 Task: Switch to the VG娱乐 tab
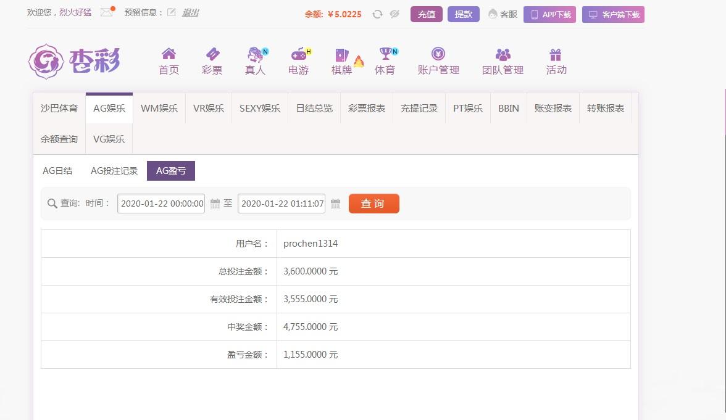[109, 139]
